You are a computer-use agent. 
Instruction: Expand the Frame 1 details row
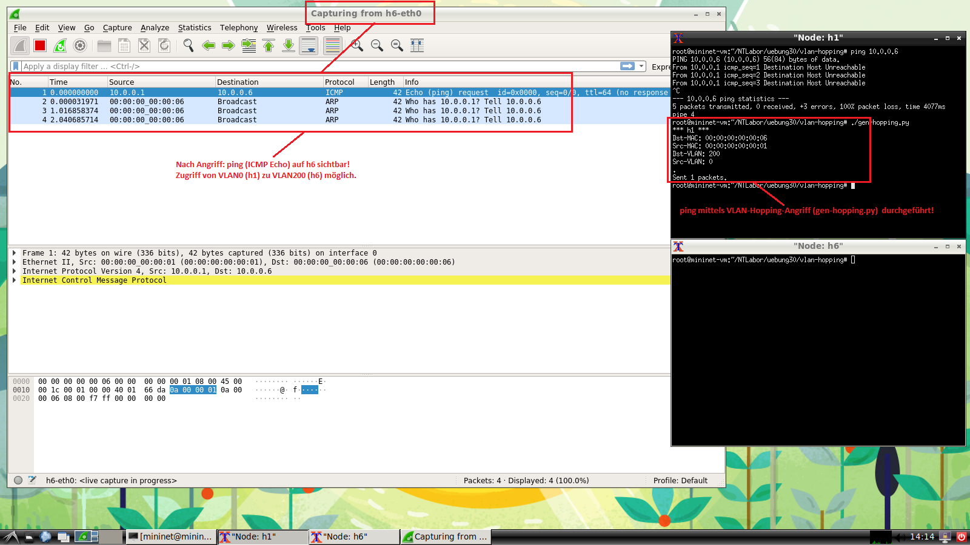[x=15, y=253]
